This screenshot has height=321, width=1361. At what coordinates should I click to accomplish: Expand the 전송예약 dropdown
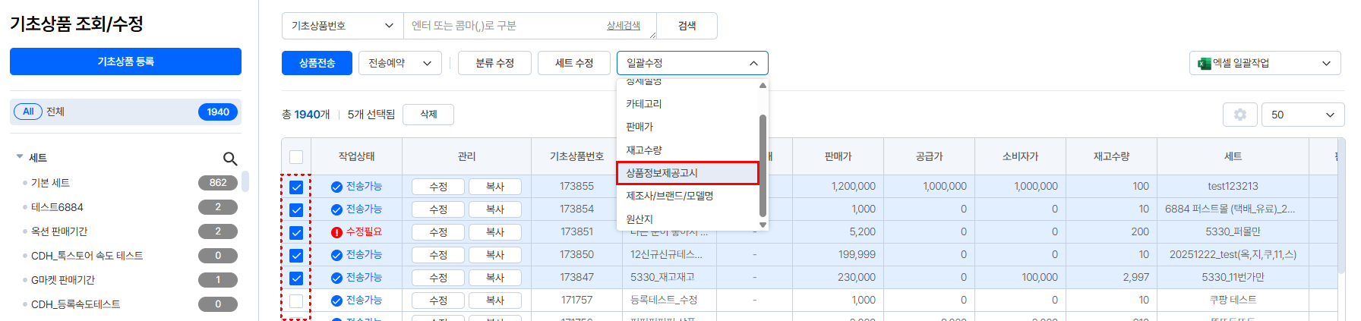point(399,63)
